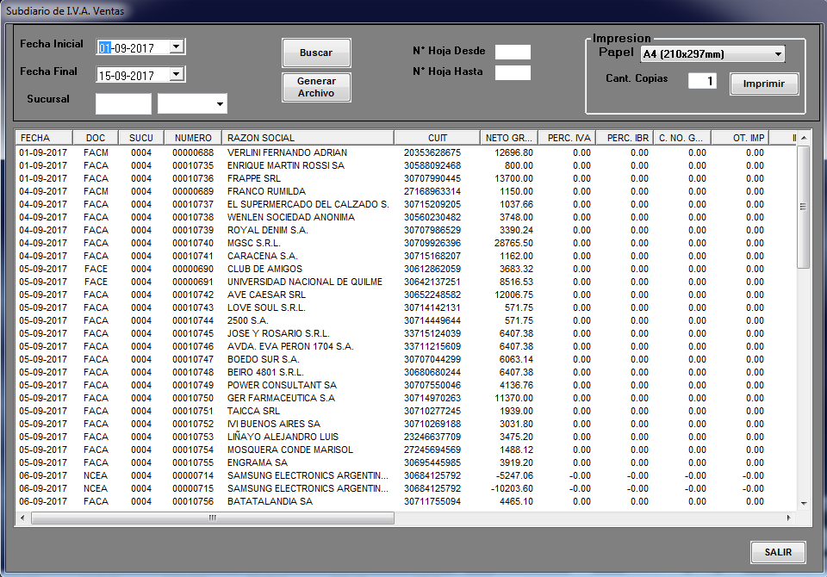Sort by the NUMERO column header
The image size is (827, 577).
click(x=193, y=138)
